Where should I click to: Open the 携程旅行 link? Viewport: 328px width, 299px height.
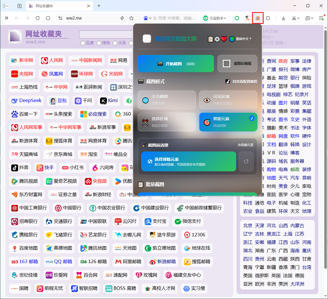pos(24,235)
